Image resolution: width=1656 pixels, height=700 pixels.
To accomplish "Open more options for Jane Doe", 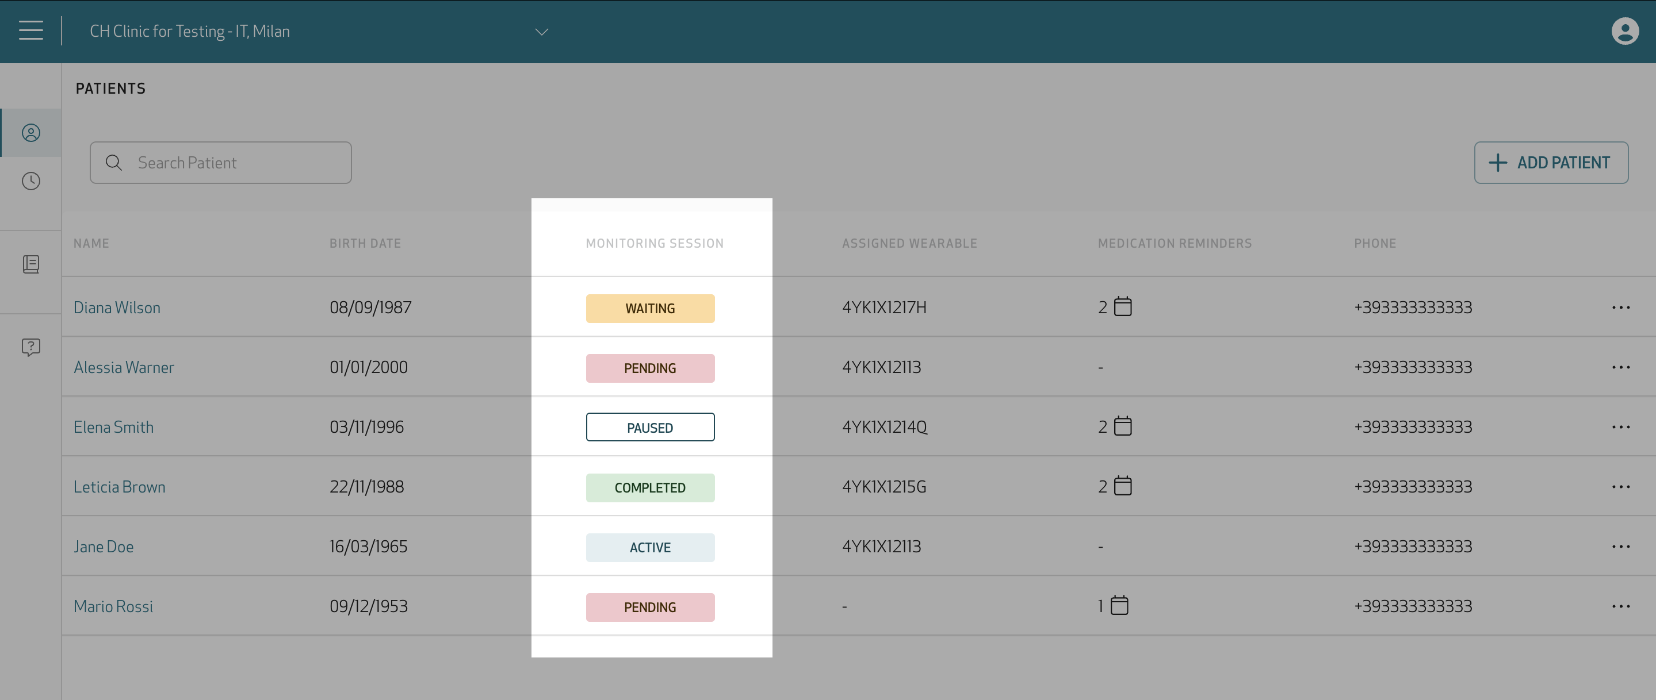I will (1621, 547).
